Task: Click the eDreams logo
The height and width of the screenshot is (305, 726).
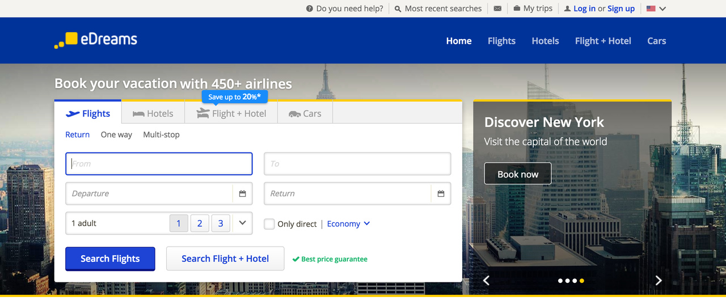Action: [x=95, y=40]
